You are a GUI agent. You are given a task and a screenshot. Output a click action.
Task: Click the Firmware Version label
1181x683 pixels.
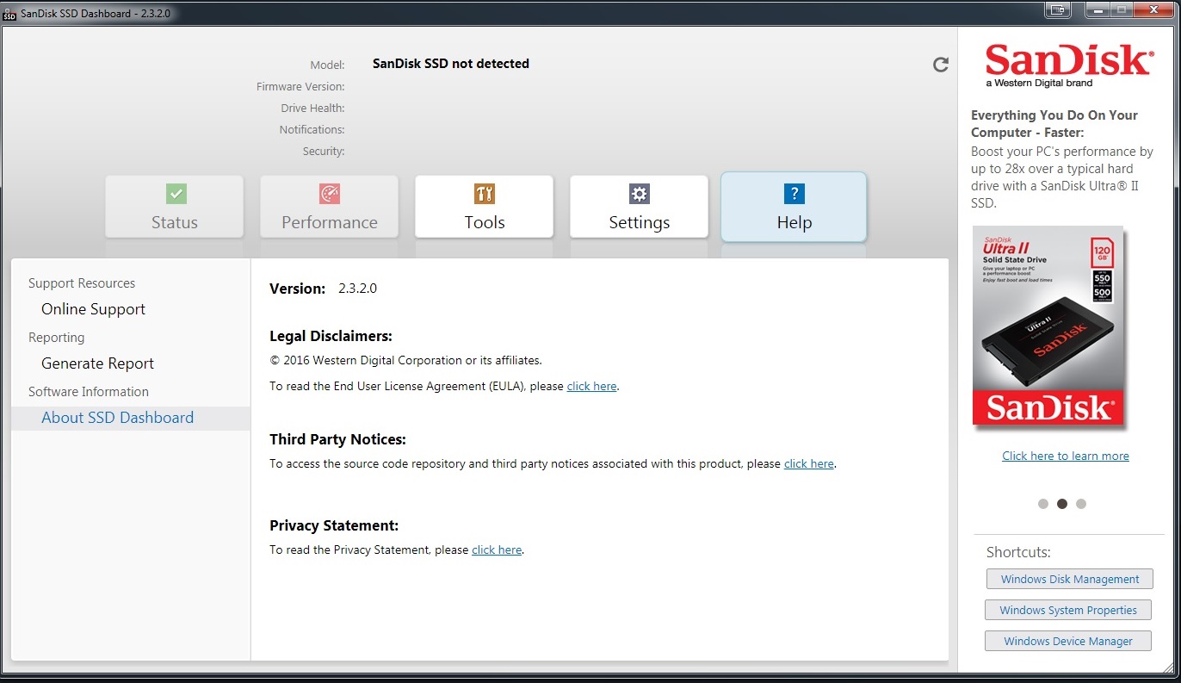coord(300,87)
